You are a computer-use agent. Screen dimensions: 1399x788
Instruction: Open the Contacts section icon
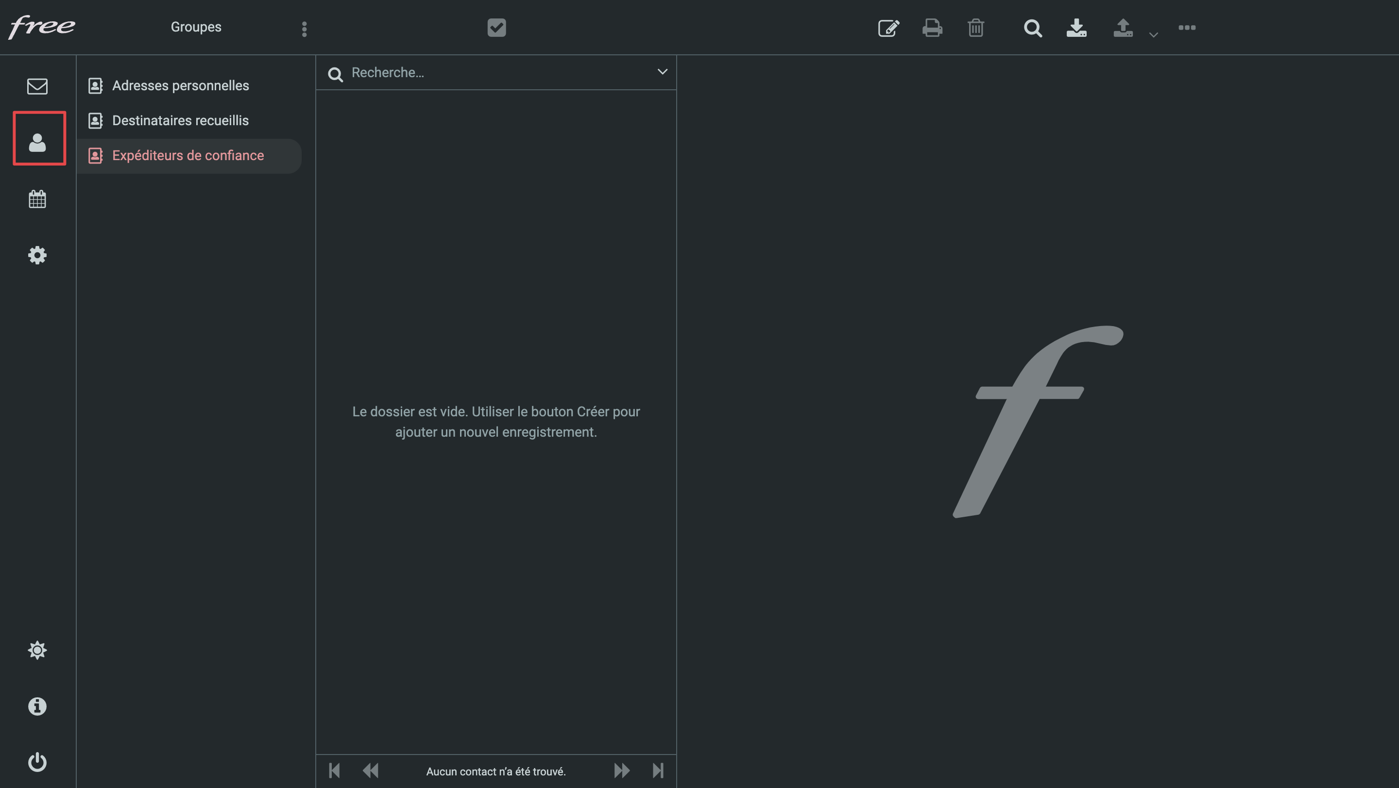(x=37, y=143)
